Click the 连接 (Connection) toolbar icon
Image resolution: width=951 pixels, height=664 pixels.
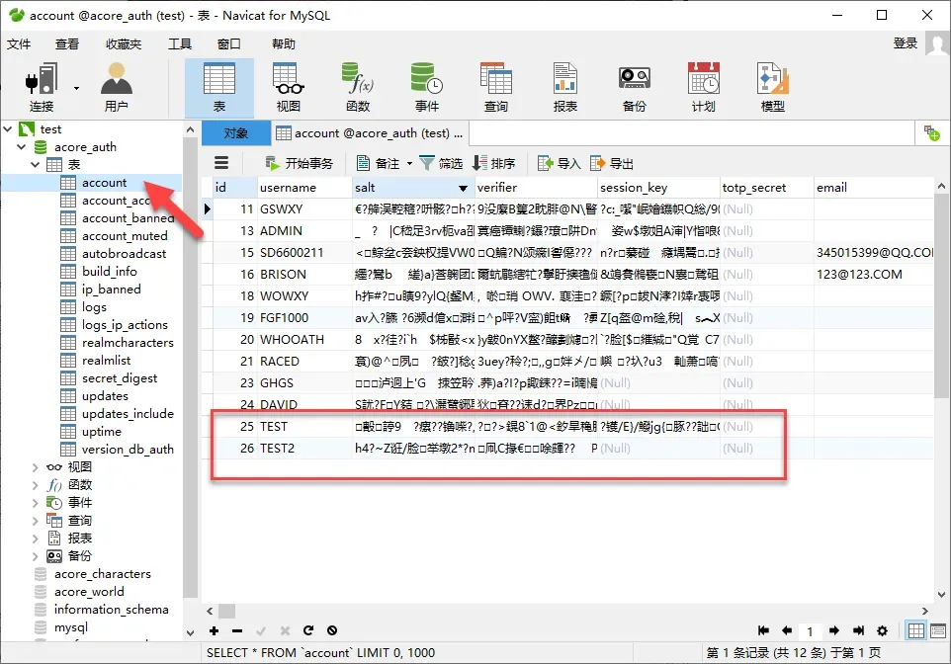[x=42, y=87]
